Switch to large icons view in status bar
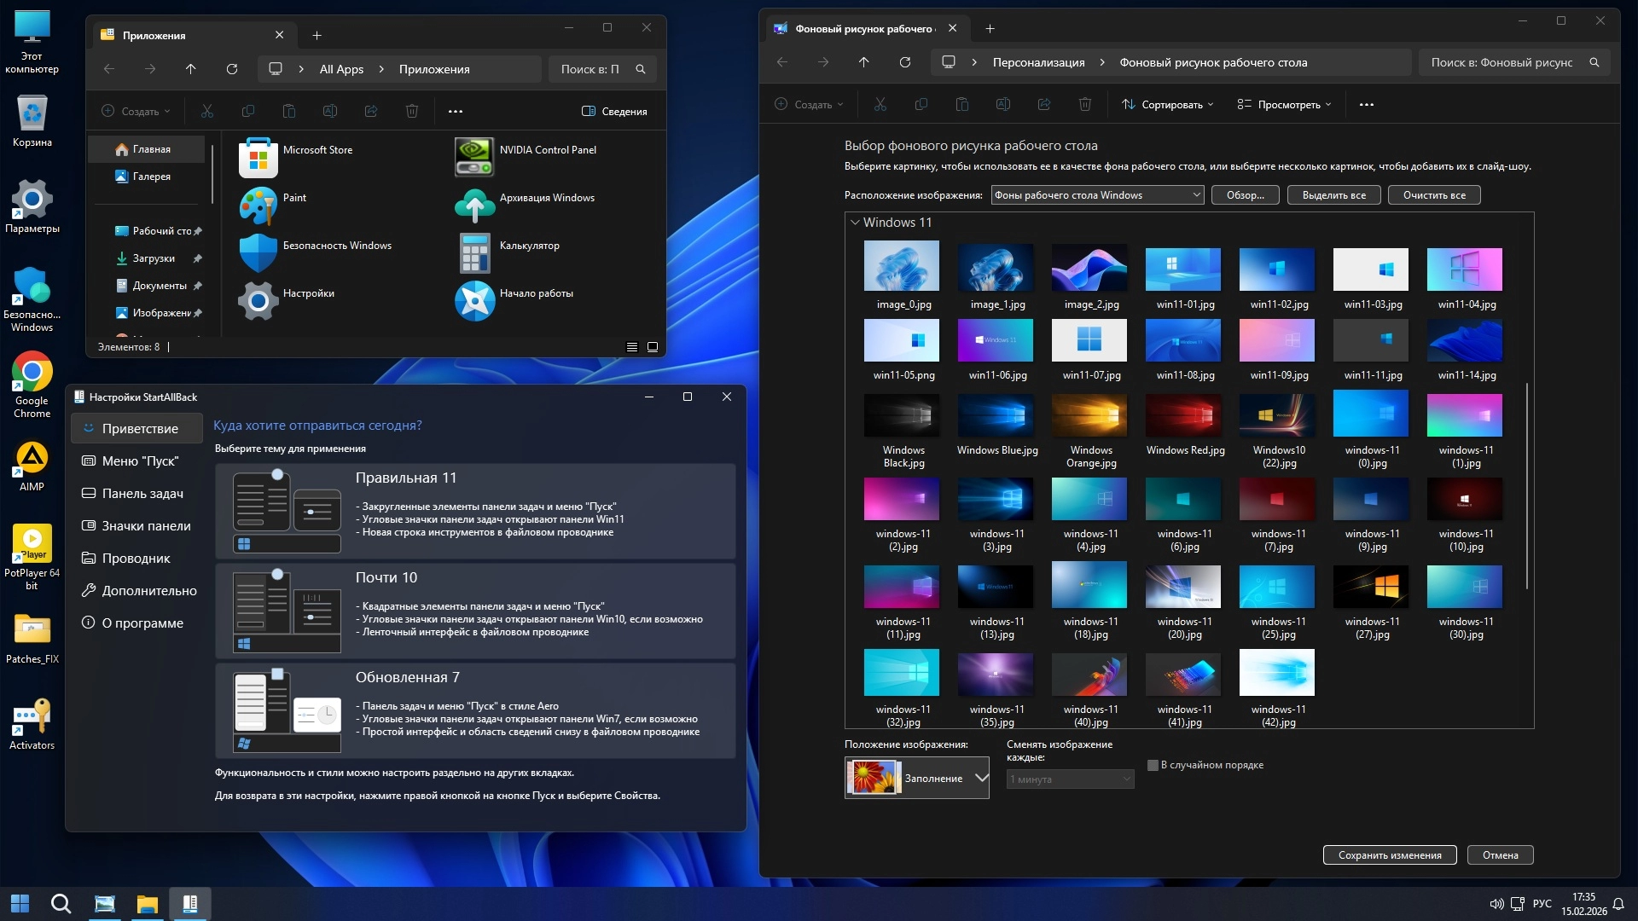Screen dimensions: 1638x921 653,347
